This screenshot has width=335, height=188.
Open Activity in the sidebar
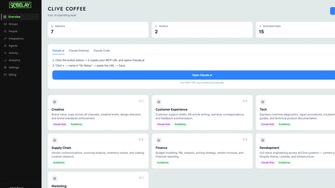point(20,53)
